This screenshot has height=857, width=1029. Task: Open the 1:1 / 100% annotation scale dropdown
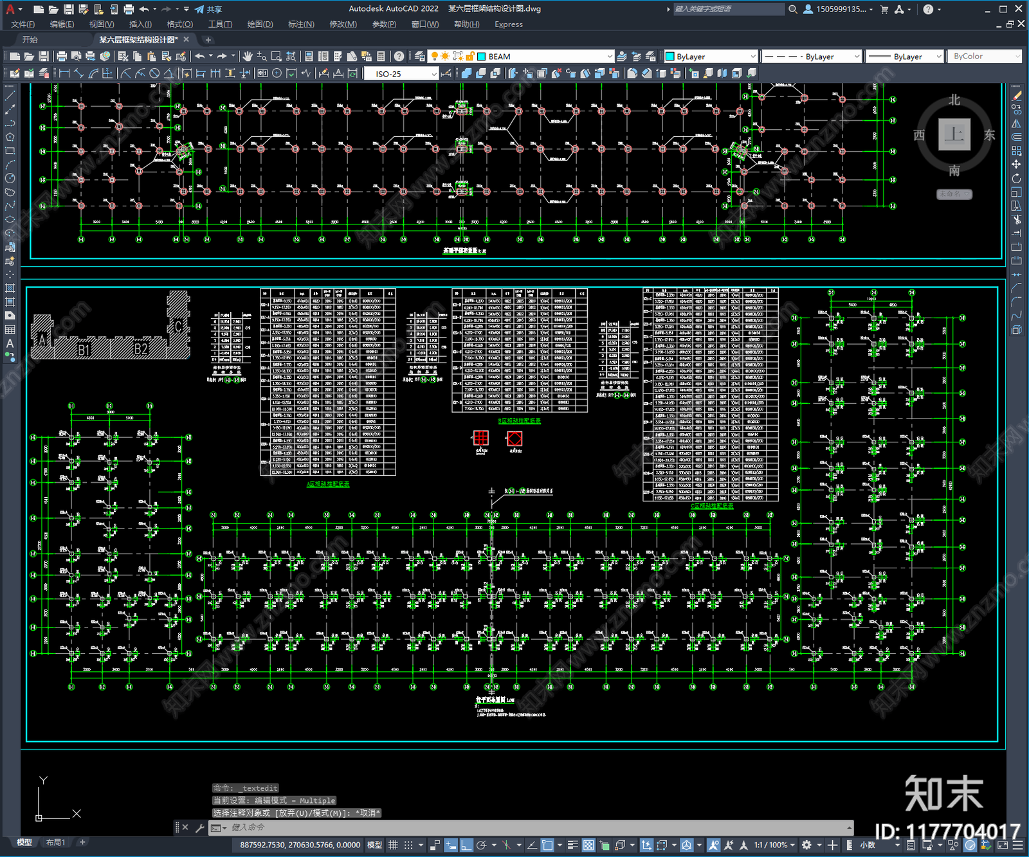[775, 845]
